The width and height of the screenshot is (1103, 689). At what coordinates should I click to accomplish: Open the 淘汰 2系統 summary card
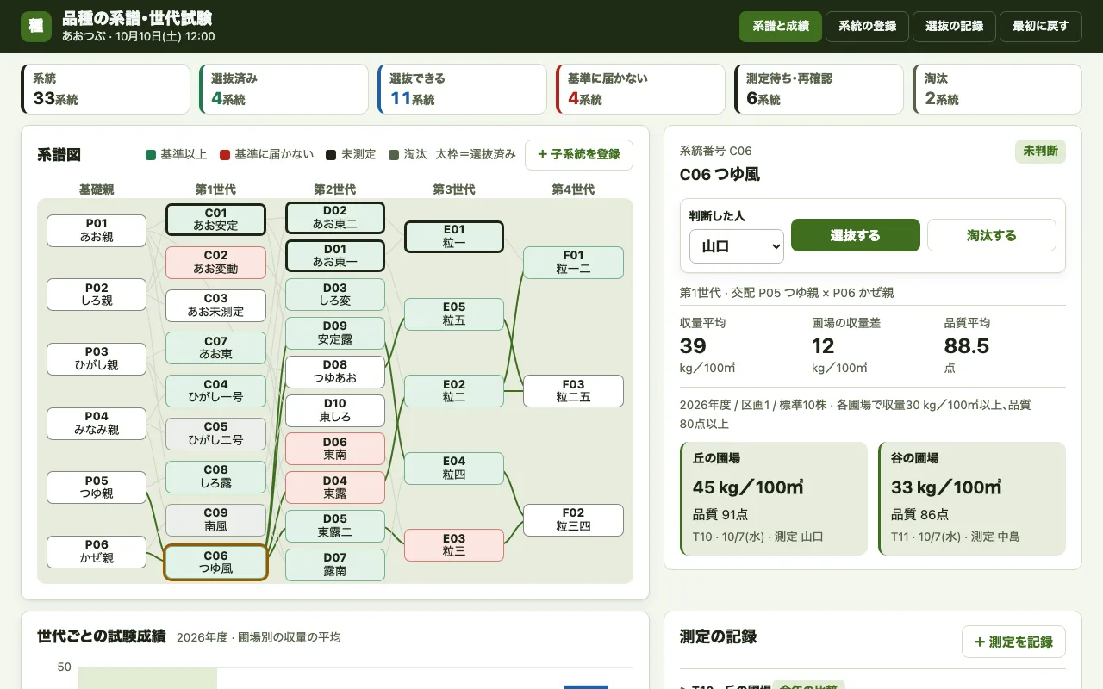click(x=997, y=90)
